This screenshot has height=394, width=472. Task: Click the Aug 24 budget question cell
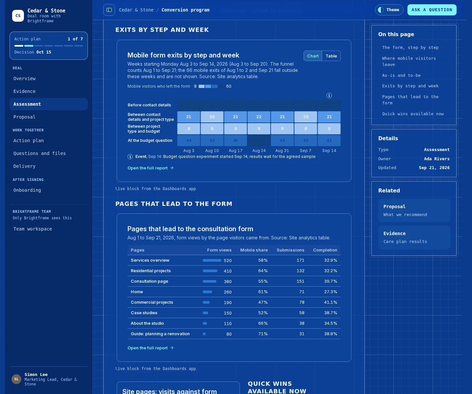[259, 141]
